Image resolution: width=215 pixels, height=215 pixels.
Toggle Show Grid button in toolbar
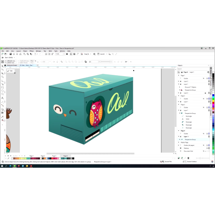coord(74,54)
